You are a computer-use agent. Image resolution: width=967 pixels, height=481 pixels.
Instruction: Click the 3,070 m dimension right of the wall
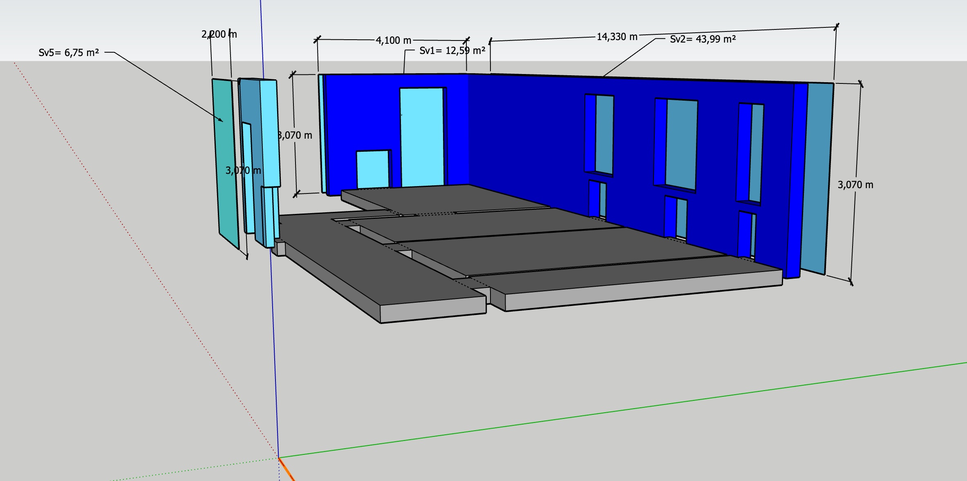pos(855,185)
